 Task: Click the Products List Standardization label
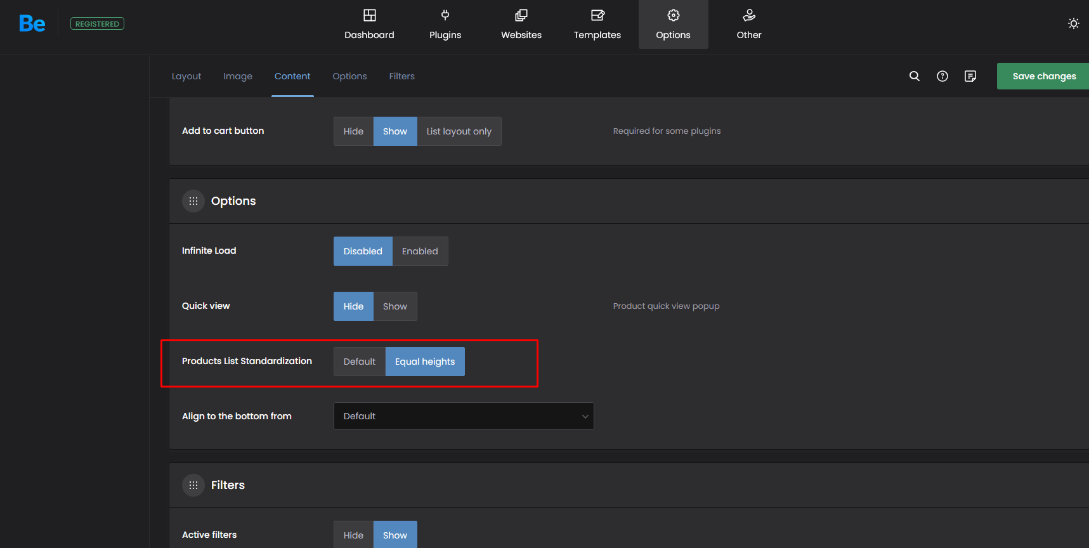247,361
